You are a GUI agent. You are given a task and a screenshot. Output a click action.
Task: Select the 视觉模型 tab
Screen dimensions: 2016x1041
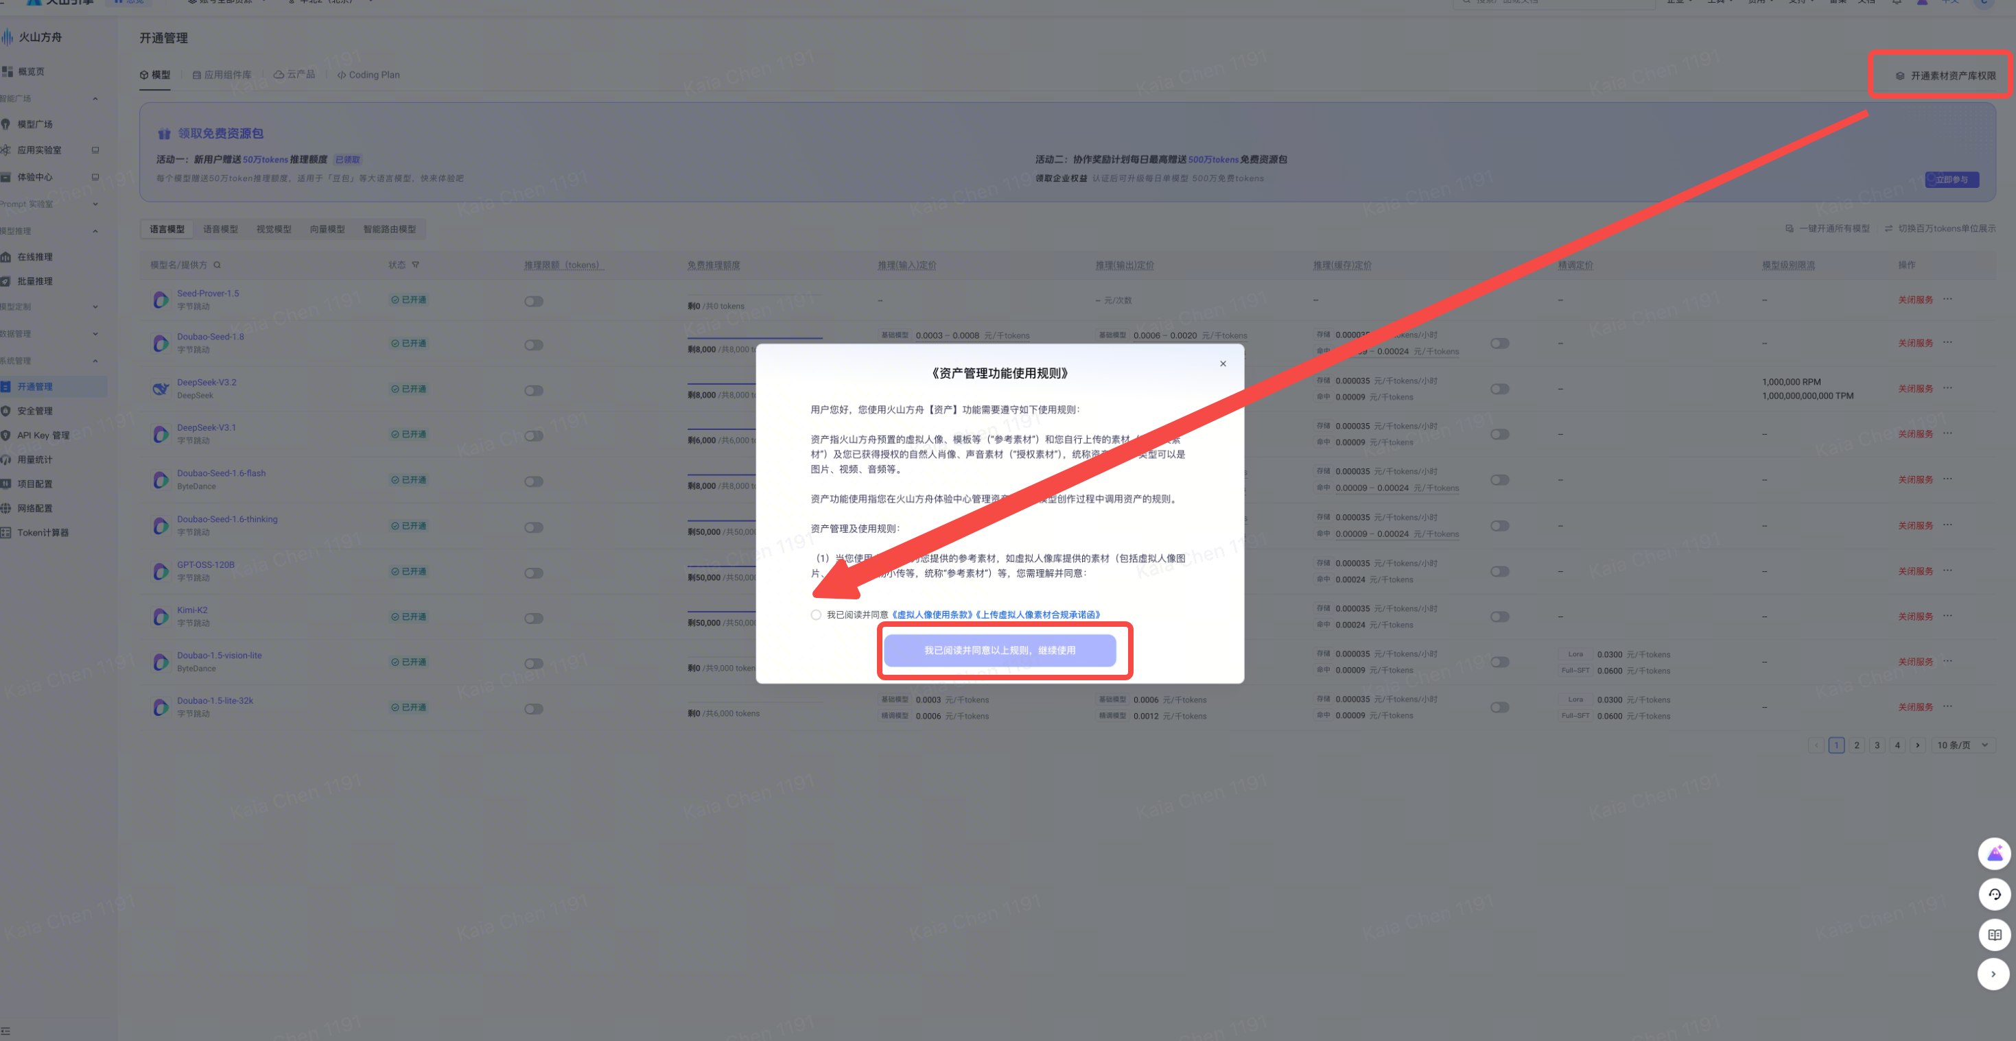[x=274, y=229]
